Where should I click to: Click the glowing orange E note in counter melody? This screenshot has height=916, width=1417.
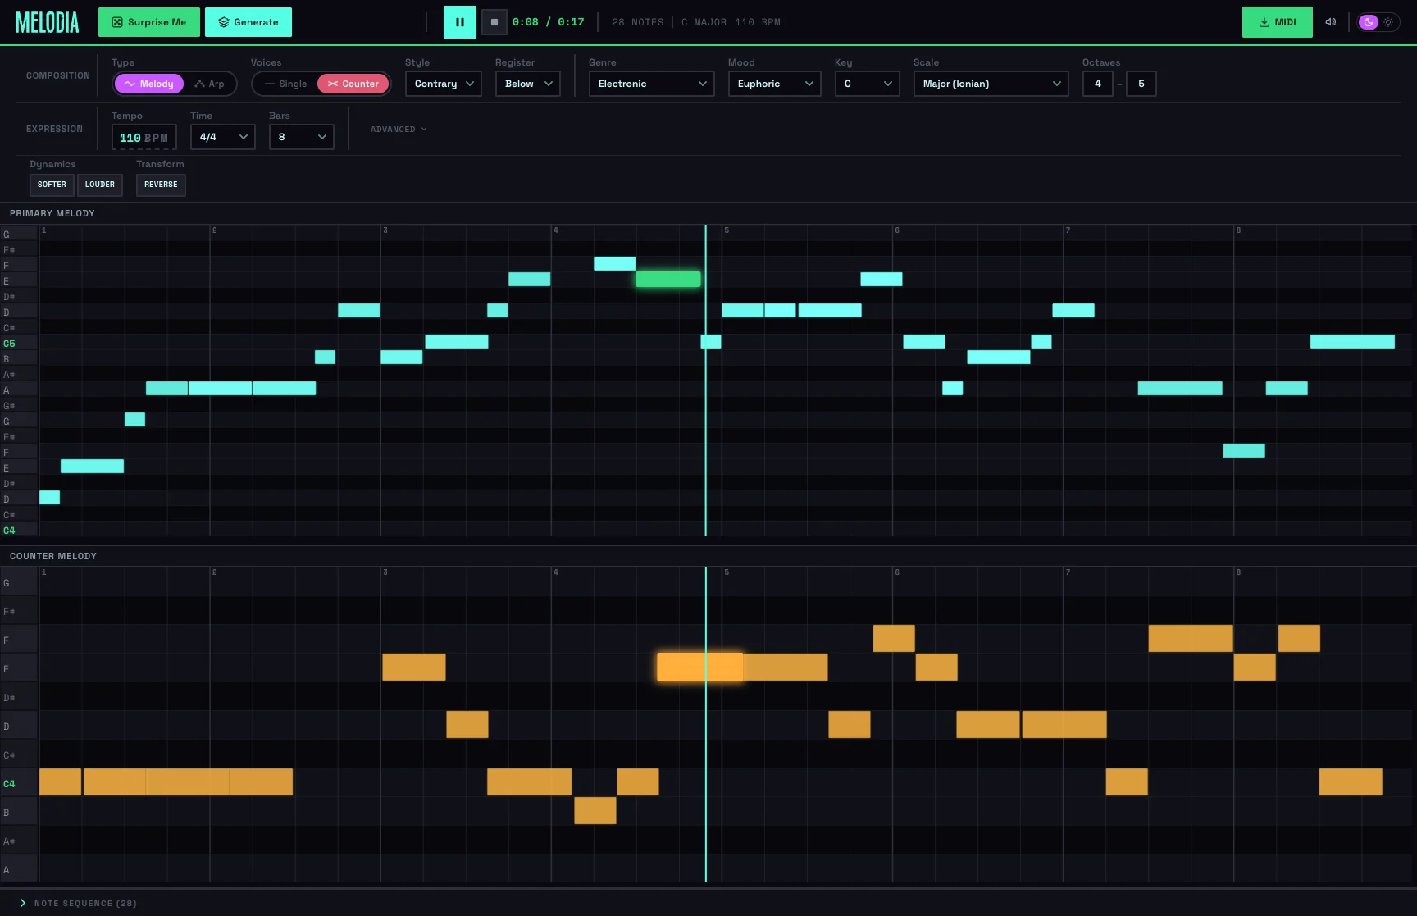[x=699, y=668]
